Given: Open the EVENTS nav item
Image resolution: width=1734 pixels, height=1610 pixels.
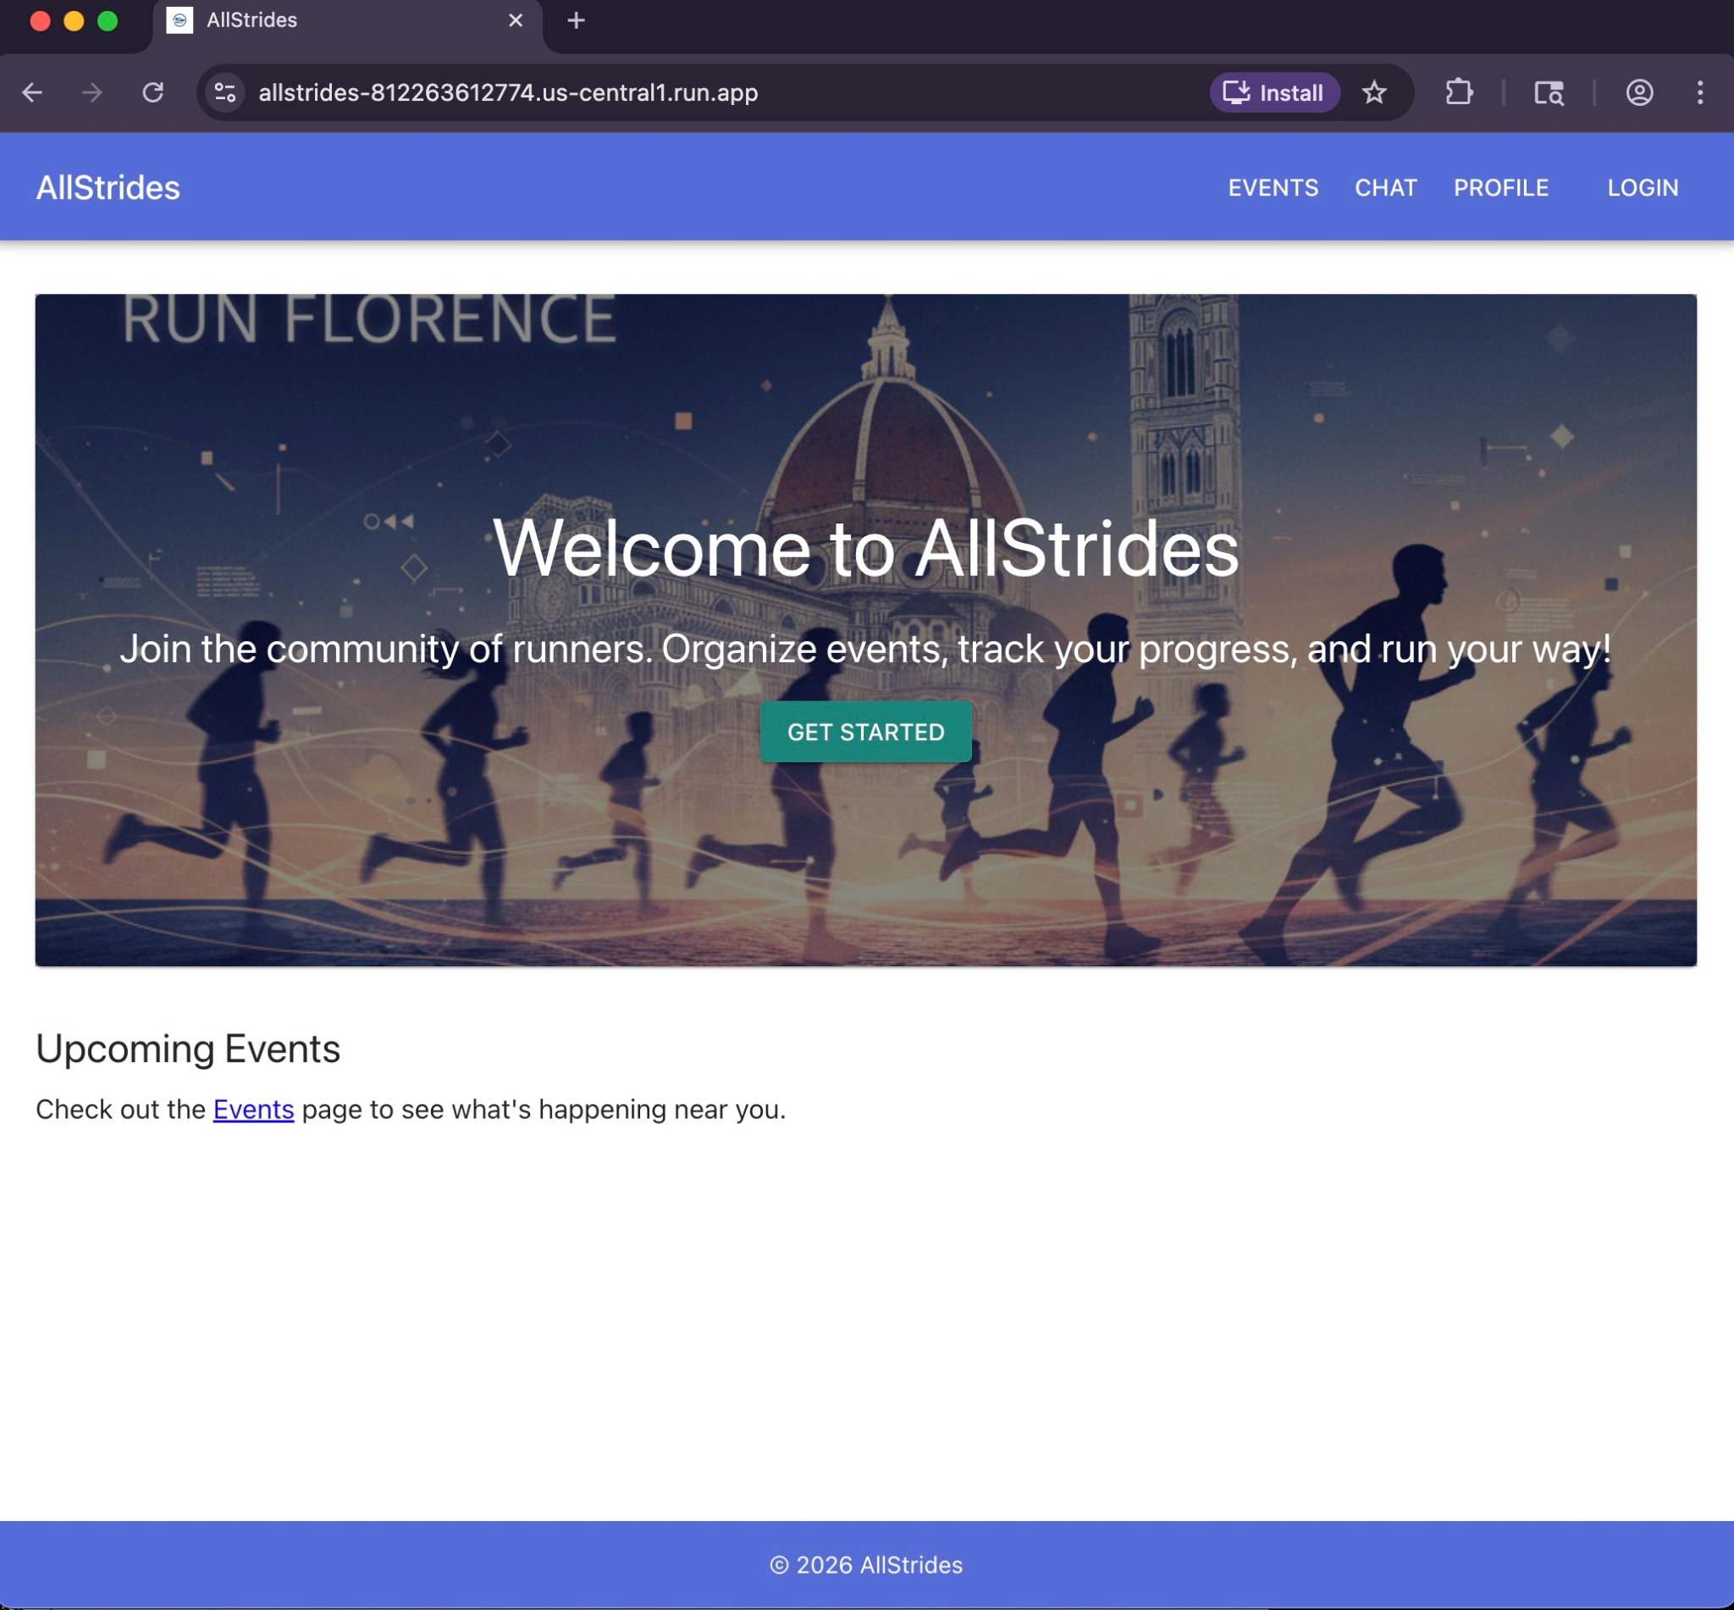Looking at the screenshot, I should [x=1273, y=187].
